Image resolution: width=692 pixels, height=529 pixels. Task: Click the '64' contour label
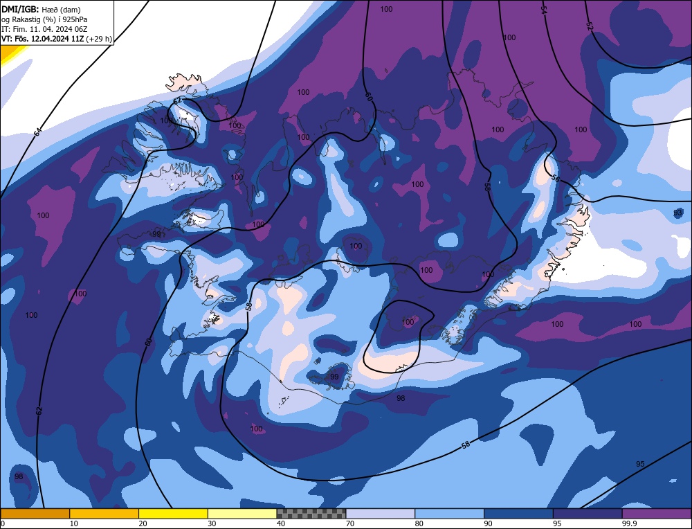[38, 132]
